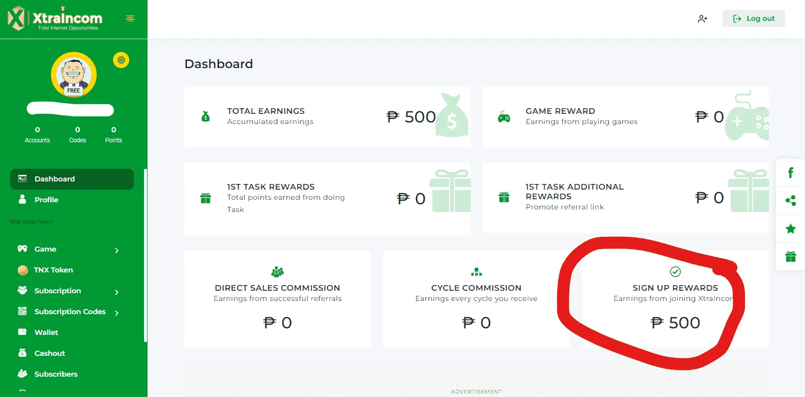Open the Cashout page
Viewport: 805px width, 397px height.
[50, 353]
